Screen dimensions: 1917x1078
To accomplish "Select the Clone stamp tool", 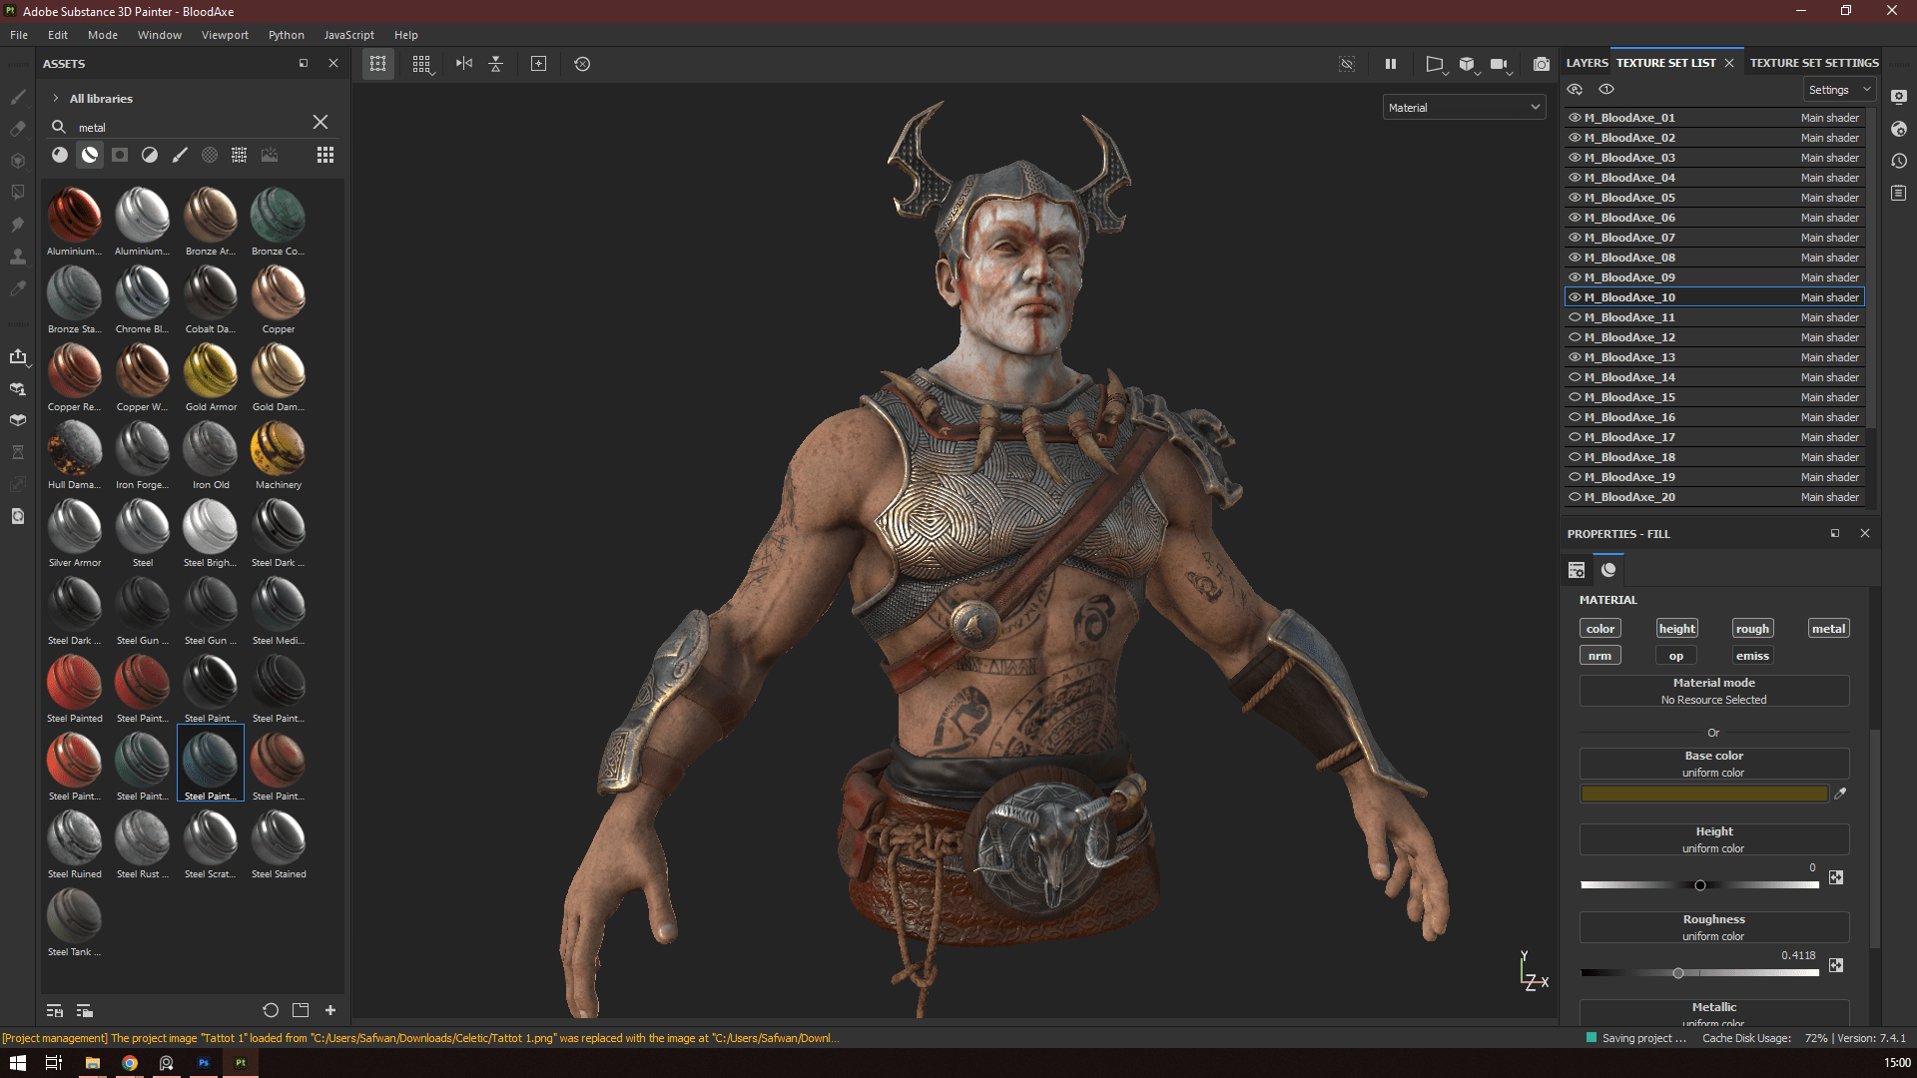I will [18, 257].
